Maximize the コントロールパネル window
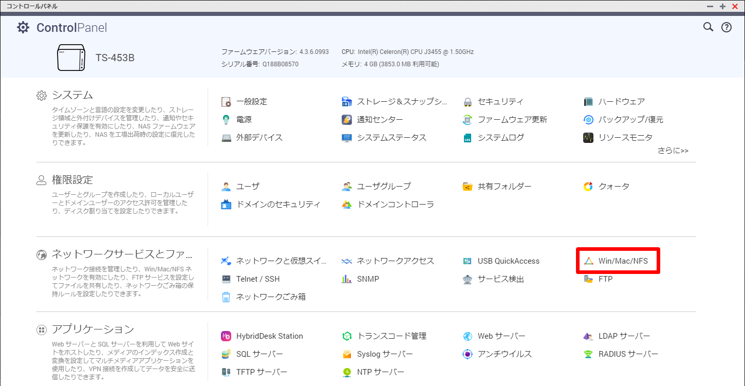Image resolution: width=745 pixels, height=386 pixels. coord(722,6)
